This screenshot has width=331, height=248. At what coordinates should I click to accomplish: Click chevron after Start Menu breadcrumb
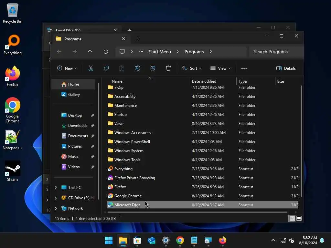coord(178,52)
